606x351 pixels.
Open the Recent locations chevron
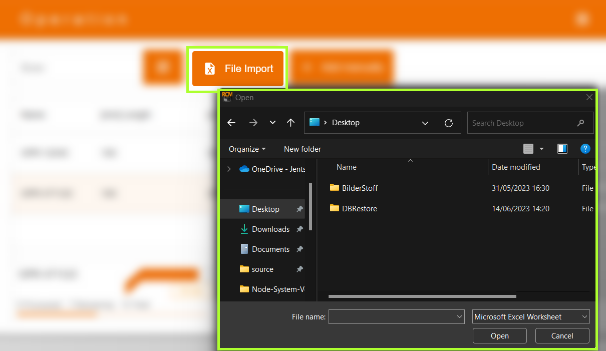(272, 123)
